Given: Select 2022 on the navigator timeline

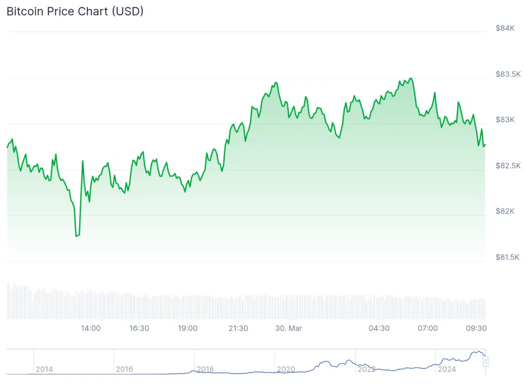Looking at the screenshot, I should (x=366, y=369).
